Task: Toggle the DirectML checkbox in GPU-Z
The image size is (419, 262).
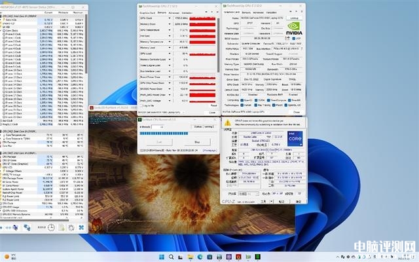Action: tap(289, 100)
